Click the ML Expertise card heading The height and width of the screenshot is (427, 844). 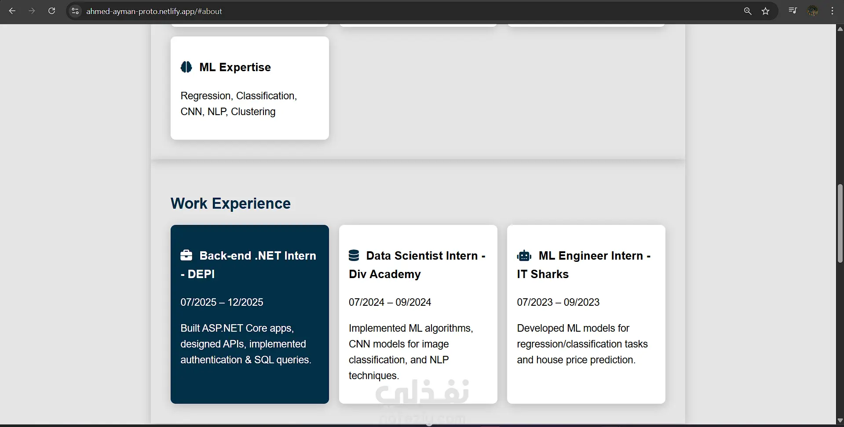[x=235, y=67]
